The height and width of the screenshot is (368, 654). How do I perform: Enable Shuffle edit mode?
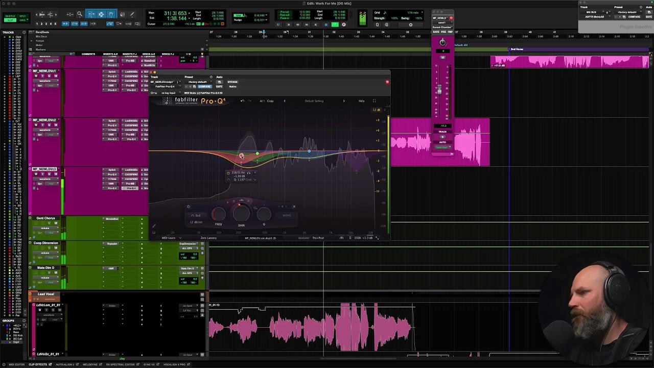(x=10, y=17)
